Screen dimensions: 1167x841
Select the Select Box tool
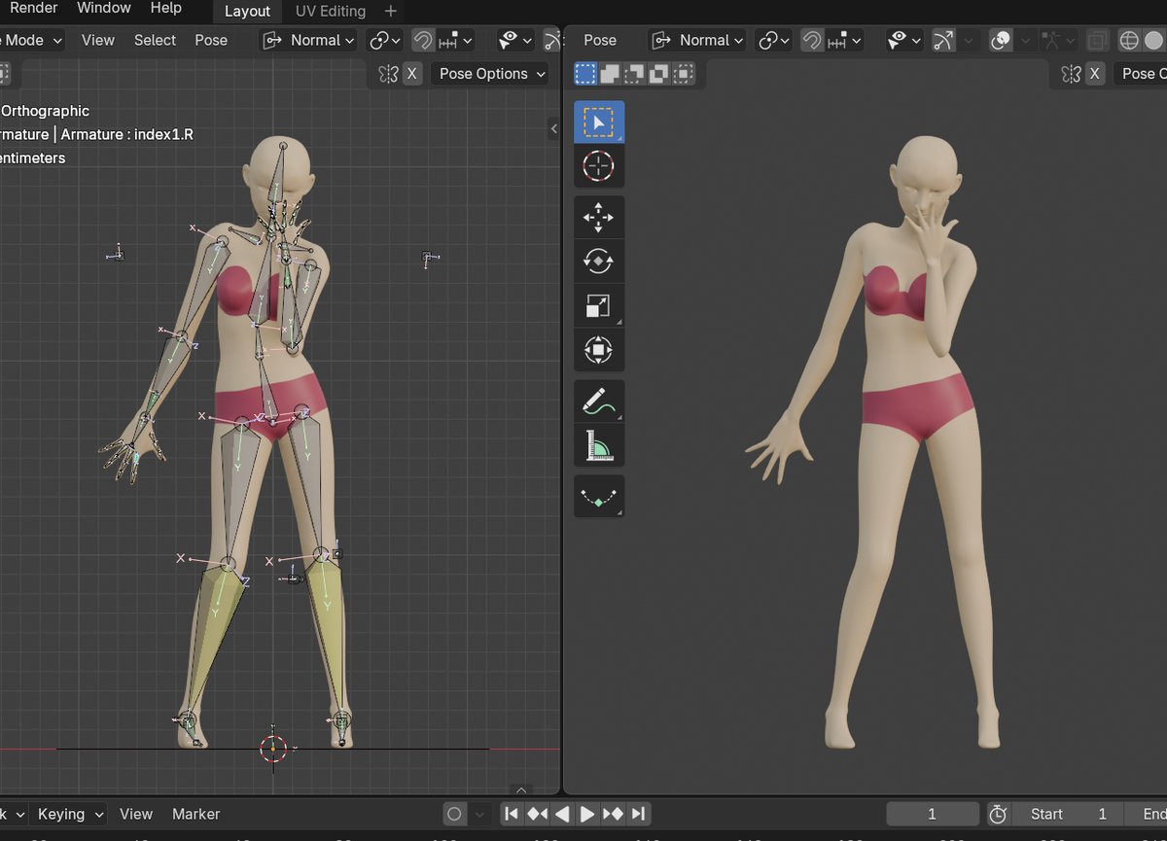[x=598, y=122]
